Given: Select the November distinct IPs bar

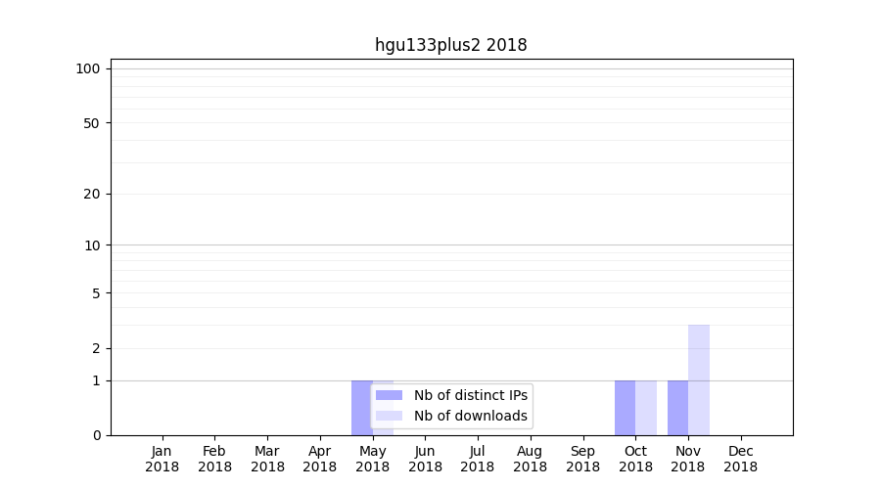Looking at the screenshot, I should [x=677, y=407].
